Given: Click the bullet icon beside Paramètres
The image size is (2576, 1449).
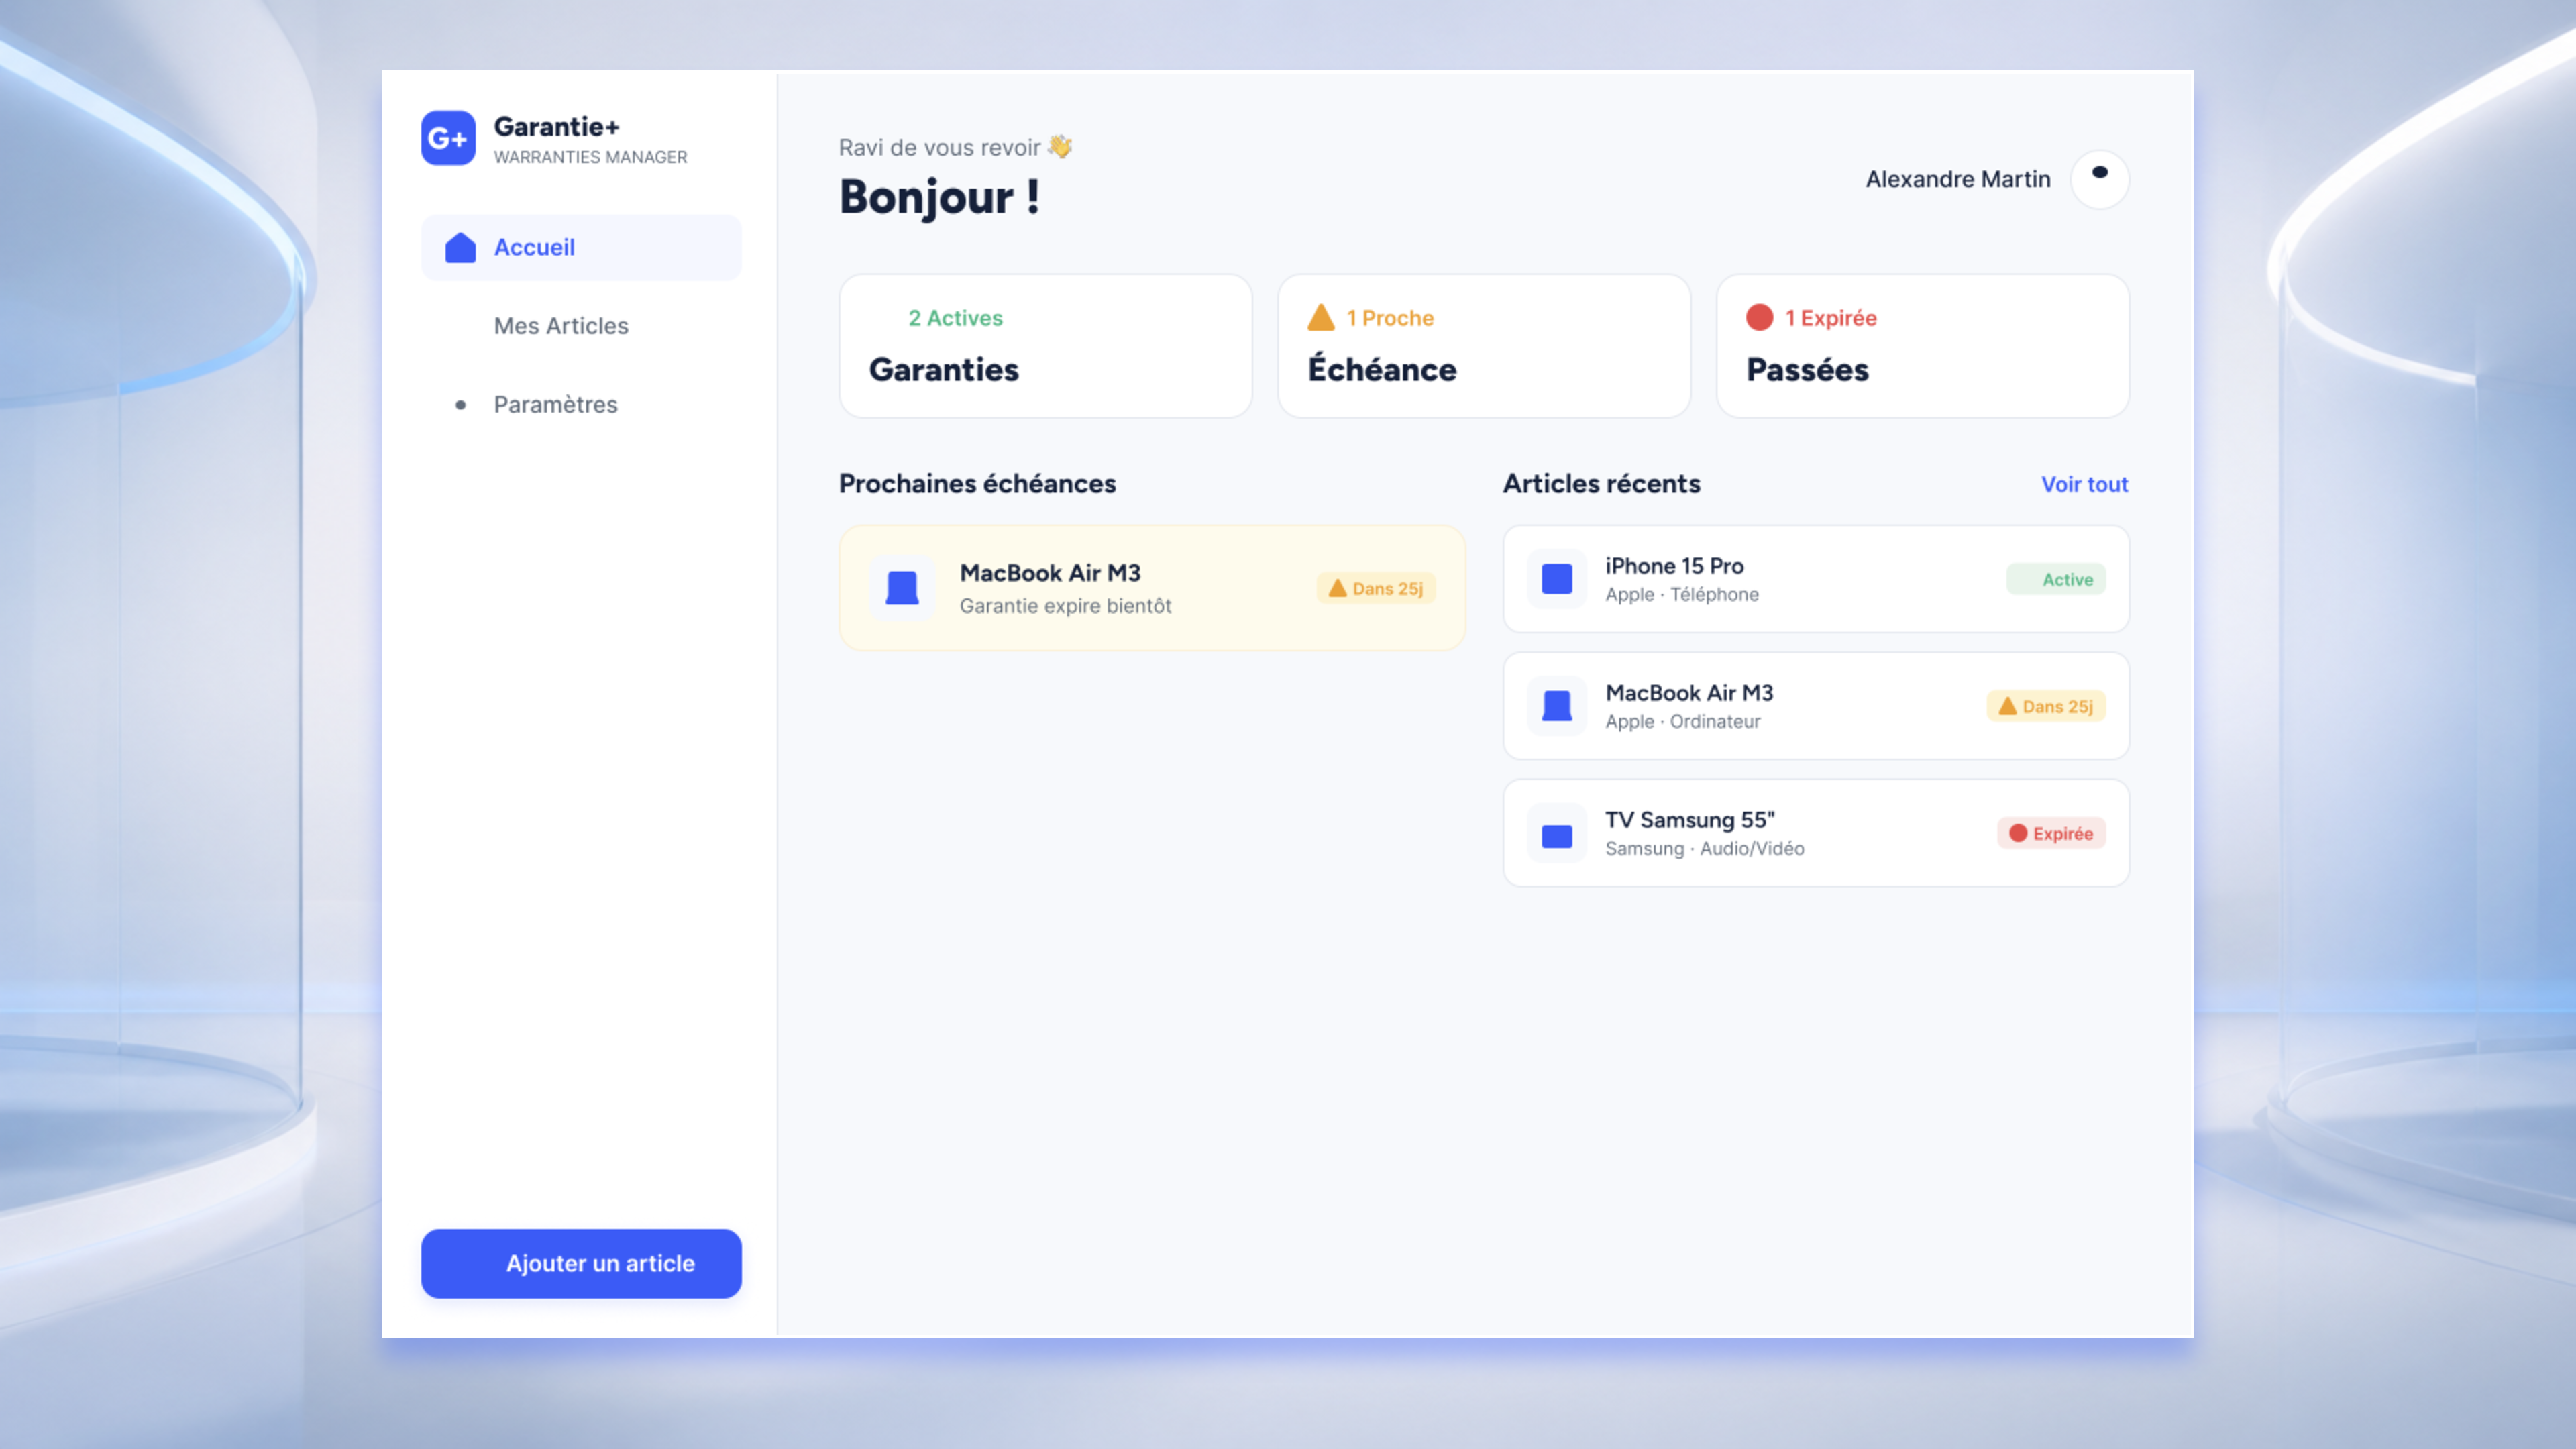Looking at the screenshot, I should (x=460, y=405).
